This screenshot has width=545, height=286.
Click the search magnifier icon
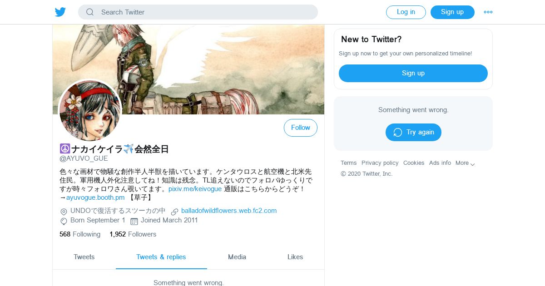pos(90,12)
